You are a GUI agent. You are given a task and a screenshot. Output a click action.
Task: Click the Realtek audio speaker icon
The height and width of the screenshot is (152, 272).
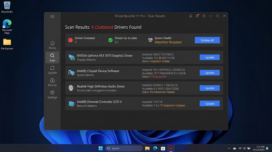coord(71,88)
